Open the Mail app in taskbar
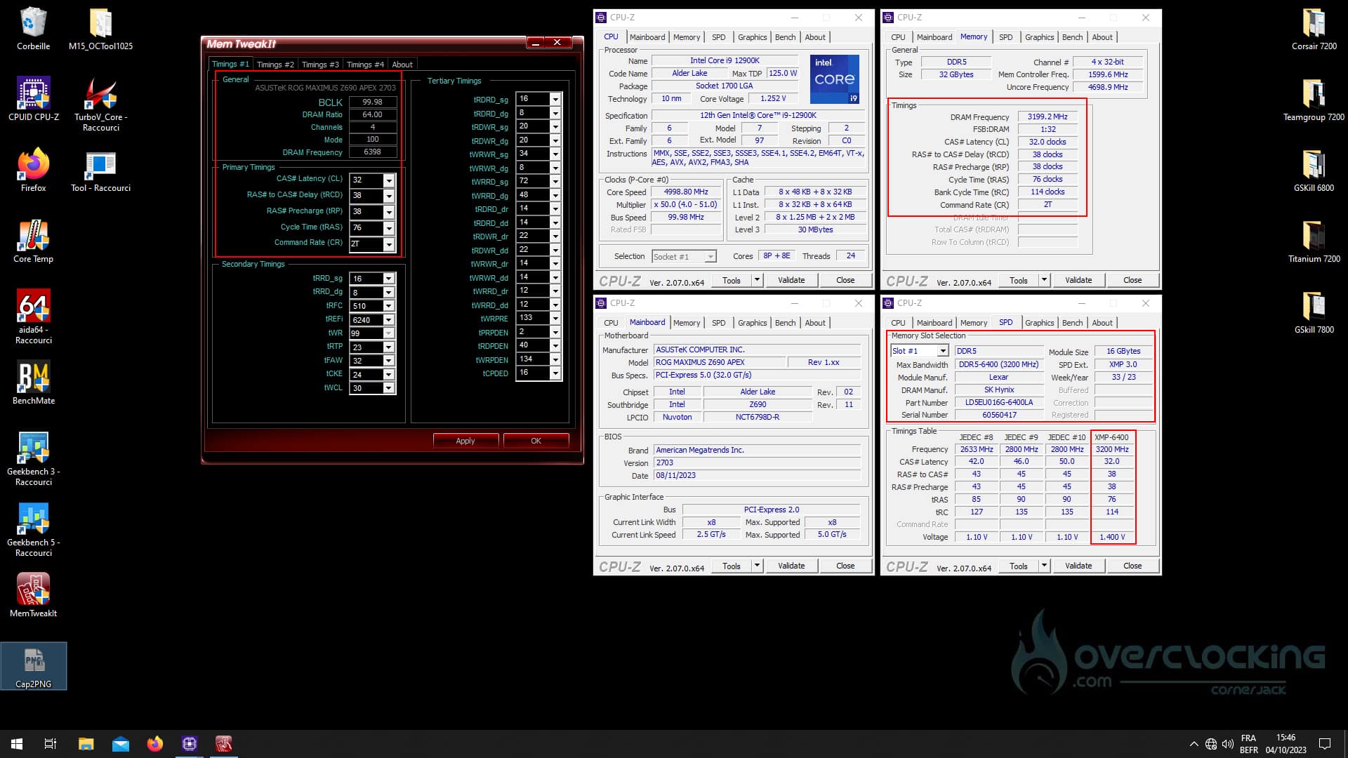 120,744
